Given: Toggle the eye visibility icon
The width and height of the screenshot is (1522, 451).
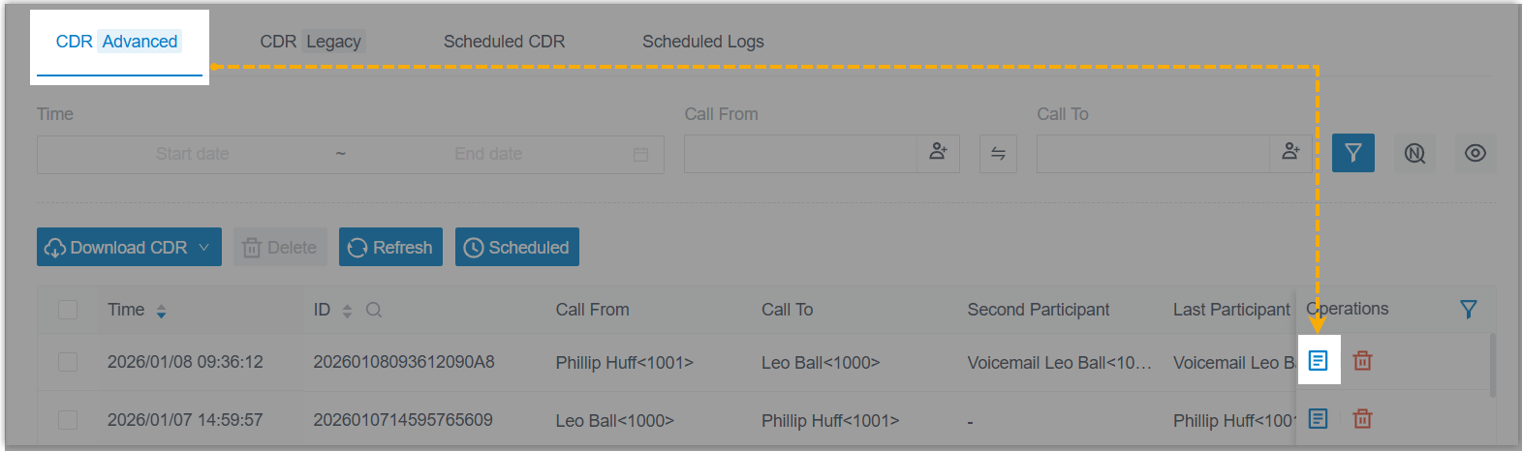Looking at the screenshot, I should click(1475, 153).
